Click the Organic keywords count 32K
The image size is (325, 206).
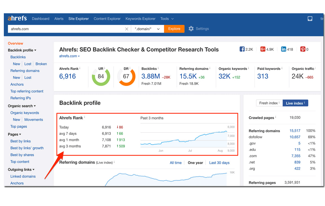(x=225, y=76)
